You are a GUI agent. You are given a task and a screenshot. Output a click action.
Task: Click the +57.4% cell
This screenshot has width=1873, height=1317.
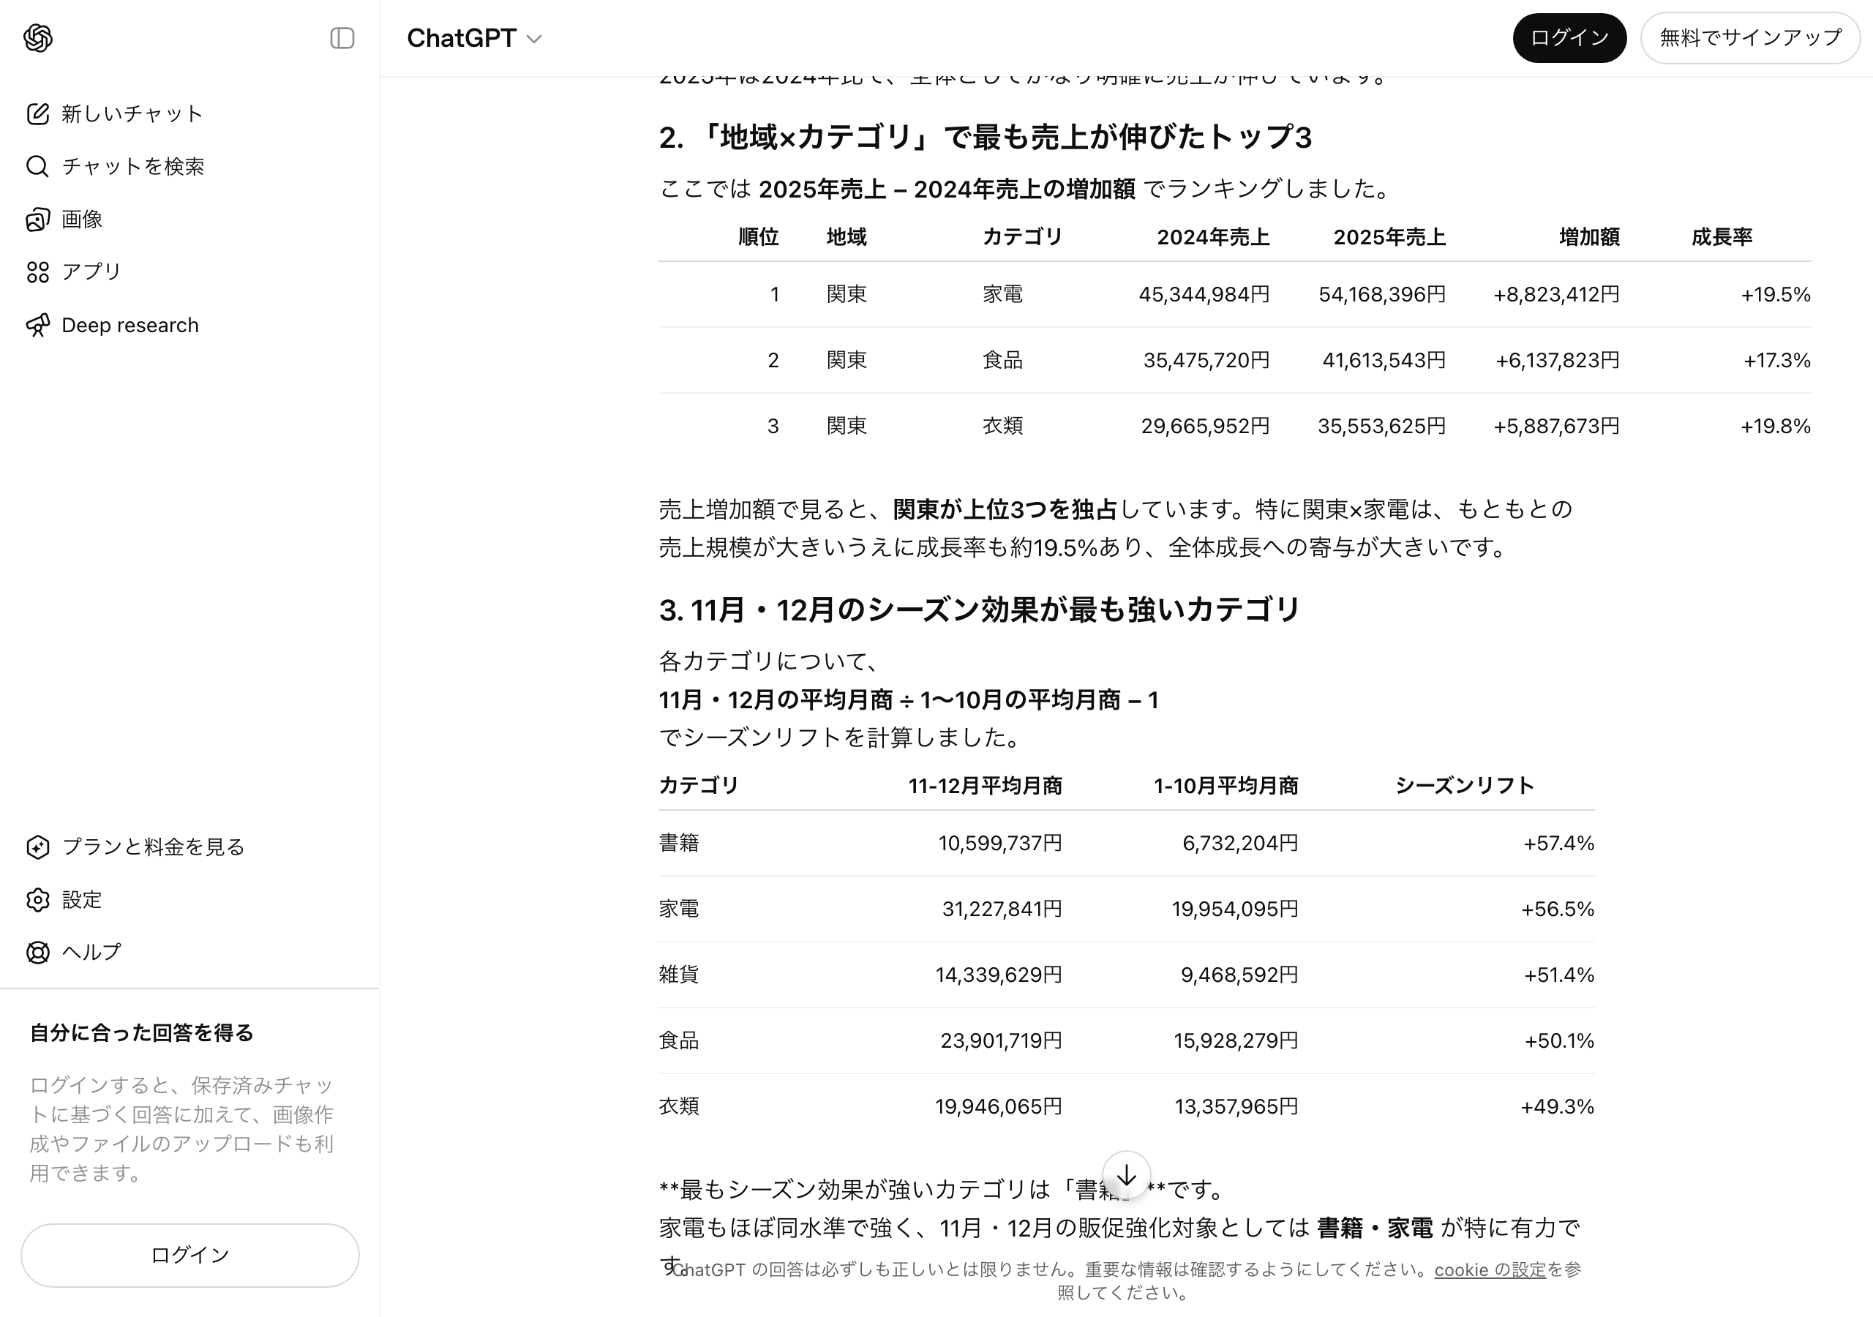(x=1558, y=843)
